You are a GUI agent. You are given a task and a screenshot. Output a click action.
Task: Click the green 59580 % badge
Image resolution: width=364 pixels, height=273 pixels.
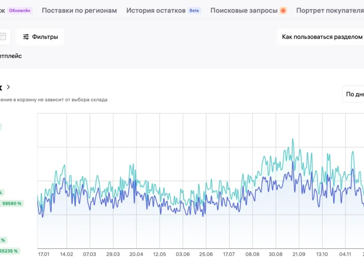12,203
